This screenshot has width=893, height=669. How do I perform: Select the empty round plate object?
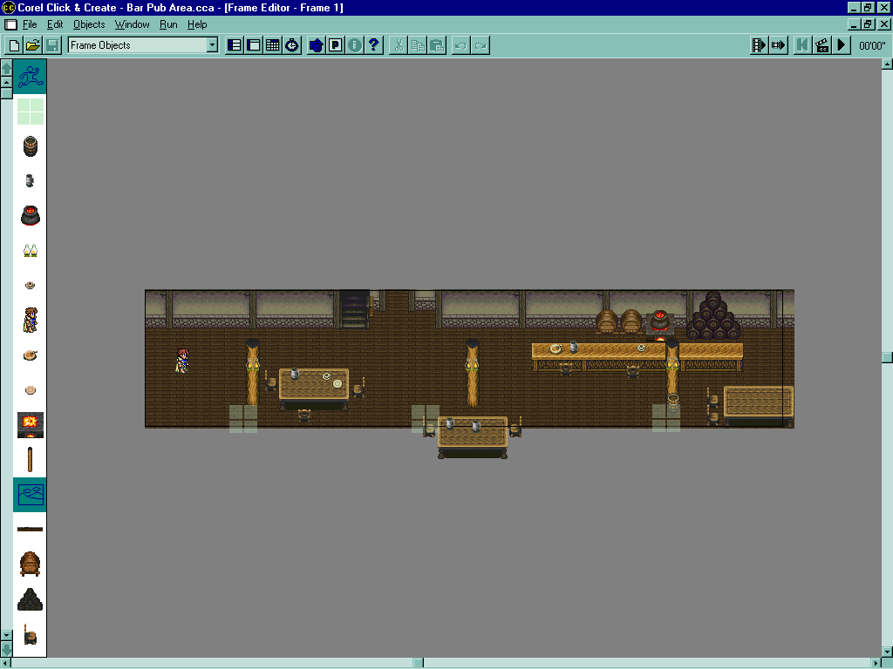[31, 389]
